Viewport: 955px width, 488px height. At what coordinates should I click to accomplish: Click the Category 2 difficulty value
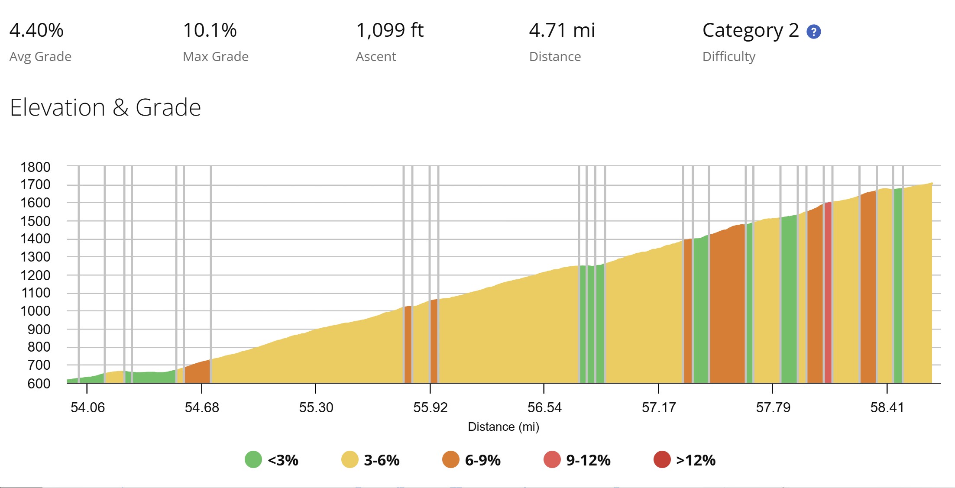pyautogui.click(x=750, y=31)
